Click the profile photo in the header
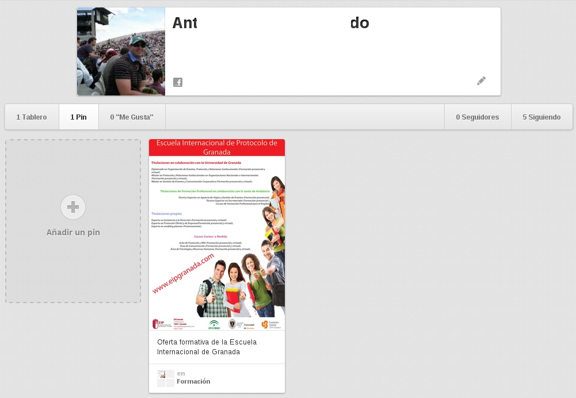 pos(121,52)
